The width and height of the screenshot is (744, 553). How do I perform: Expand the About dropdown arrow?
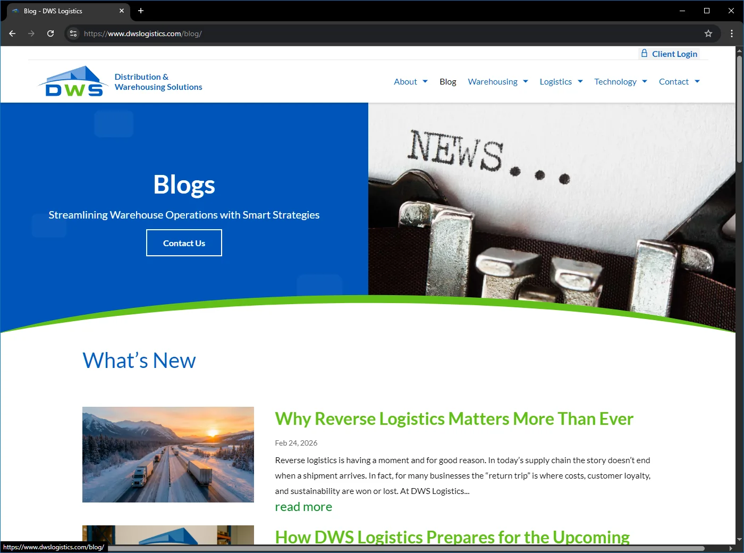[x=425, y=81]
